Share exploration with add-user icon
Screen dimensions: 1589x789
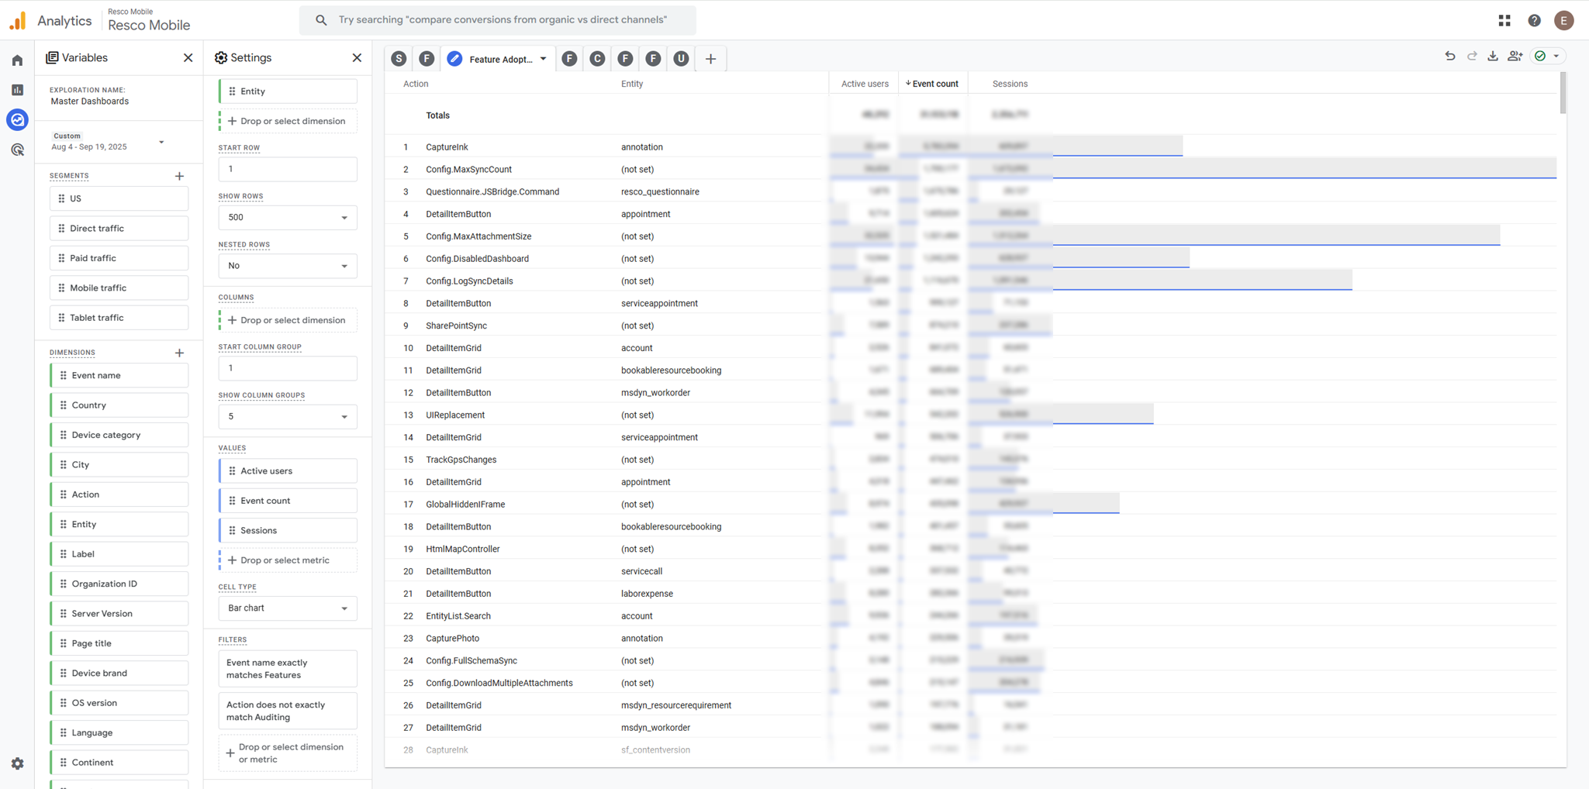tap(1515, 57)
